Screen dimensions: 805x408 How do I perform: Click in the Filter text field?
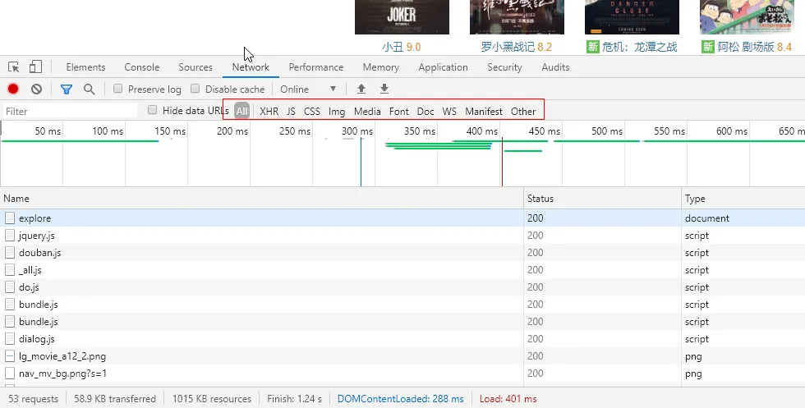(70, 111)
